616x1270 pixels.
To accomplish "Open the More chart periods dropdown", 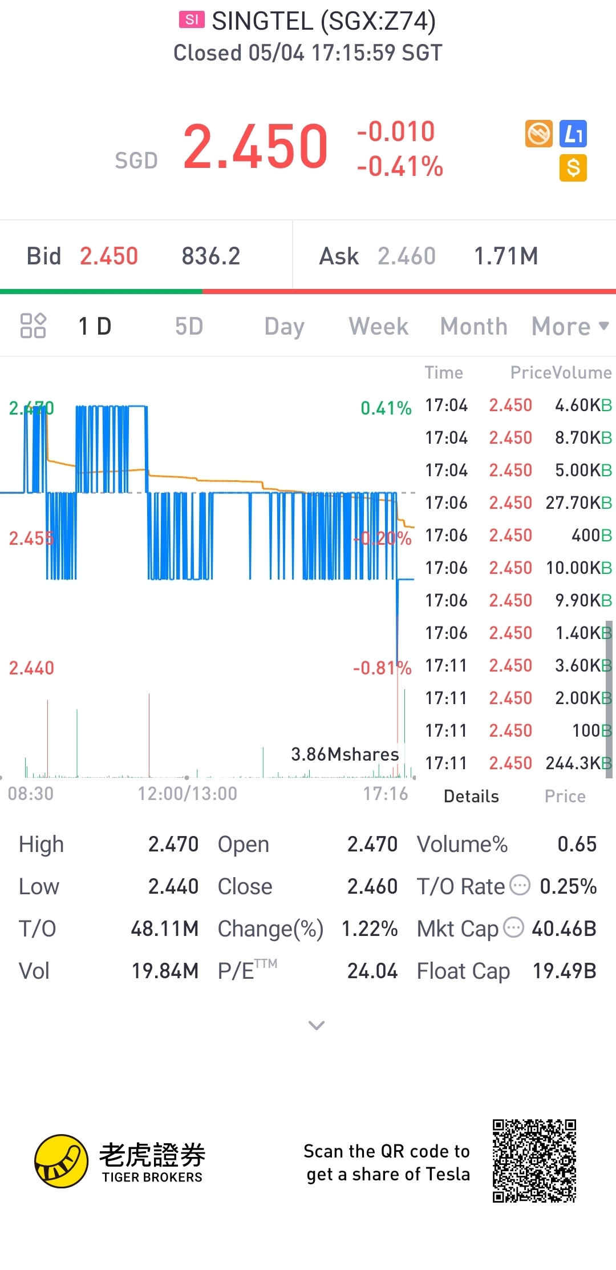I will [570, 327].
